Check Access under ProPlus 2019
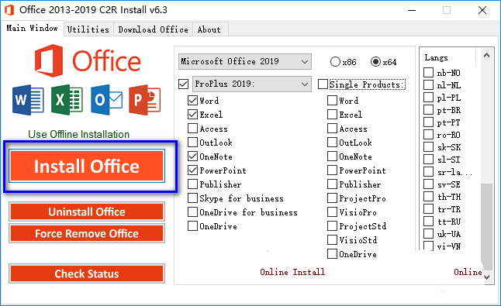 (x=192, y=129)
